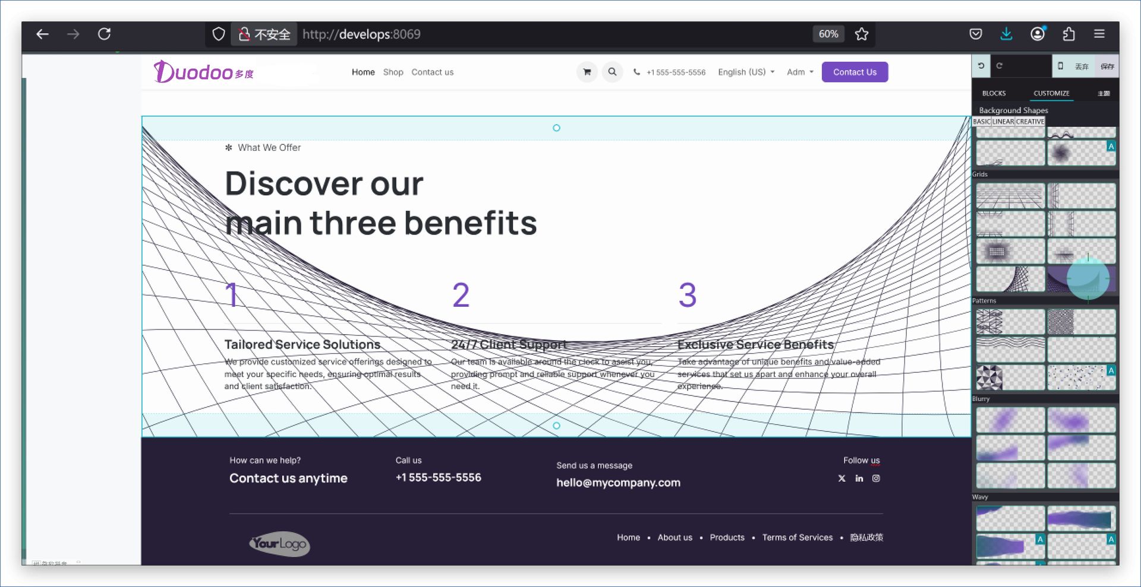Viewport: 1141px width, 587px height.
Task: Open the website search magnifier icon
Action: click(x=612, y=72)
